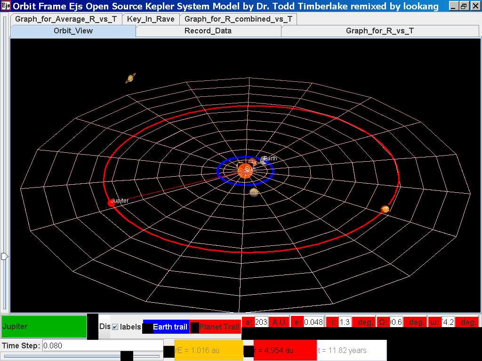Toggle the Planet Trail checkbox
This screenshot has height=361, width=482.
pos(215,327)
